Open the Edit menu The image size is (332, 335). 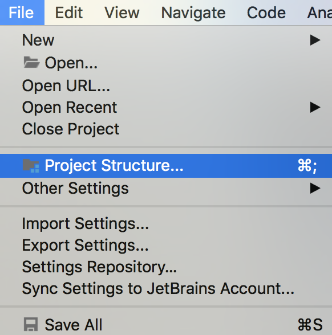(x=69, y=13)
